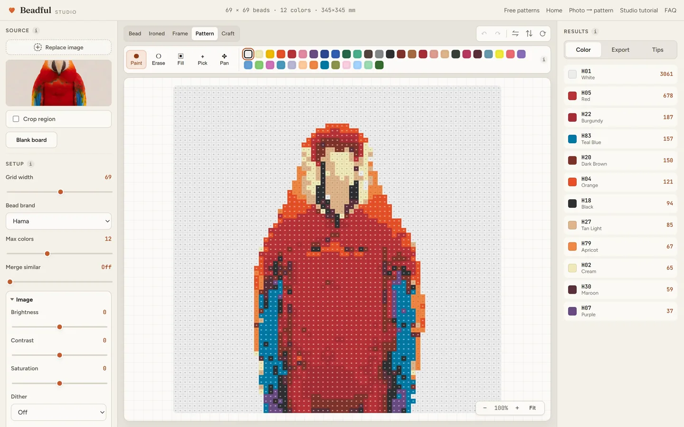This screenshot has width=684, height=427.
Task: Open the Dither Off dropdown
Action: 58,412
